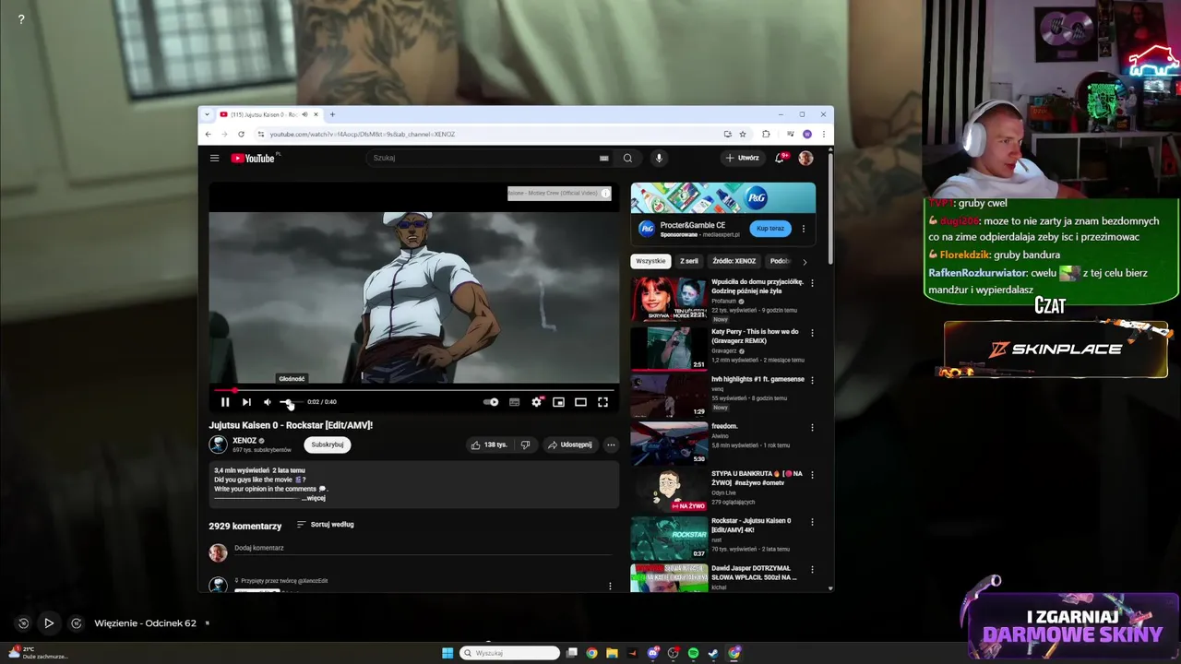Show more filter chips with arrow
Screen dimensions: 1181x664
click(x=805, y=262)
